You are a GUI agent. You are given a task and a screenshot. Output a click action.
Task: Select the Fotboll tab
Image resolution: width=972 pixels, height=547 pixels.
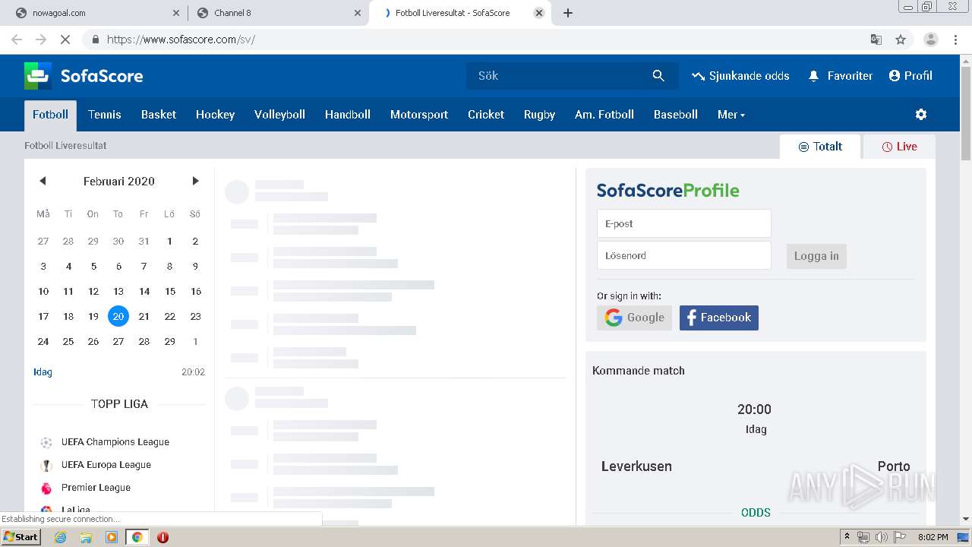point(50,114)
